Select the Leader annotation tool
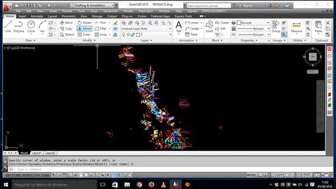 tap(192, 28)
